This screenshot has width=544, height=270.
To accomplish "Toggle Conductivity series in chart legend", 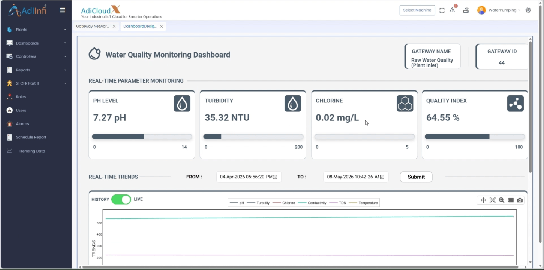I will pos(313,203).
